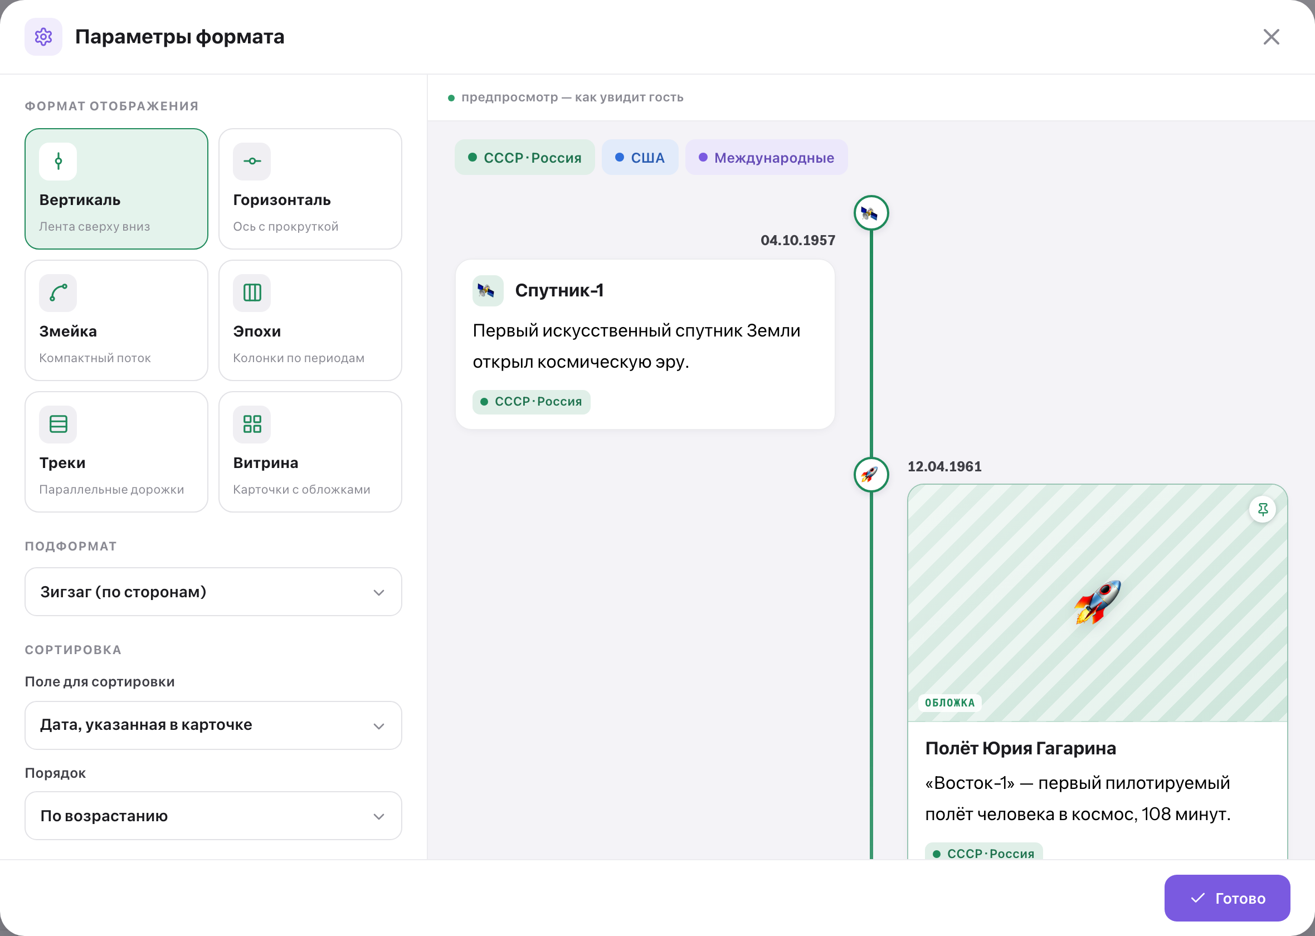Click the green status dot before предпросмотр
1315x936 pixels.
pyautogui.click(x=451, y=98)
